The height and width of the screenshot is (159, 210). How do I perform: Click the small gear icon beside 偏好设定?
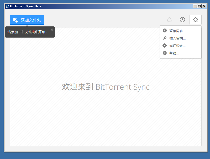coord(165,46)
